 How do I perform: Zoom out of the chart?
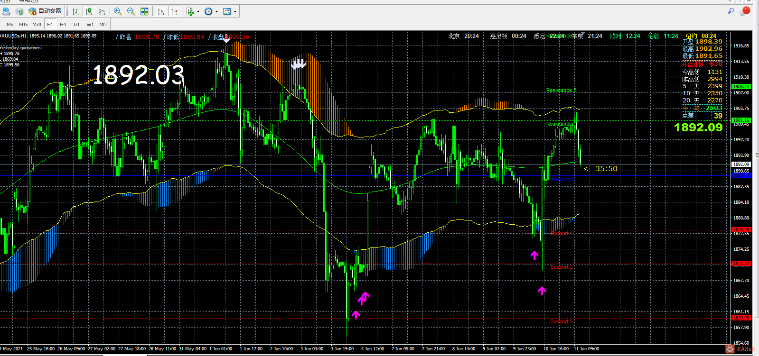point(131,11)
